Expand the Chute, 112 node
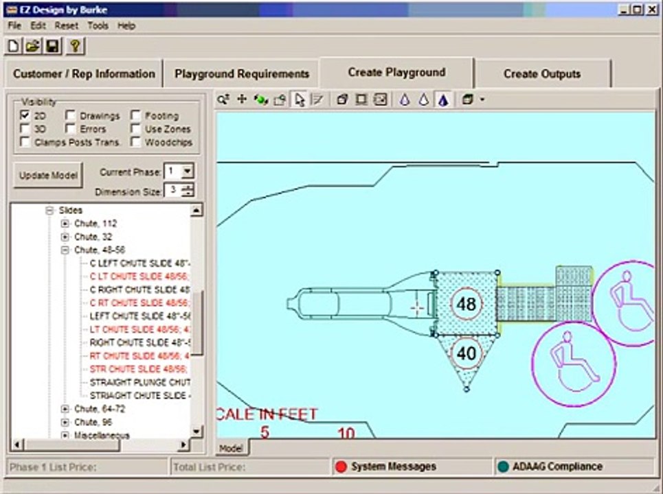 coord(65,224)
